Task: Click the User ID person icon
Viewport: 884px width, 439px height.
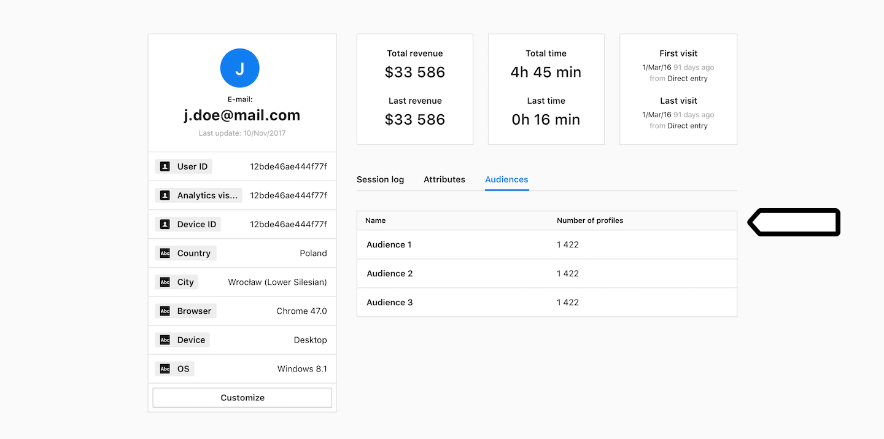Action: tap(165, 166)
